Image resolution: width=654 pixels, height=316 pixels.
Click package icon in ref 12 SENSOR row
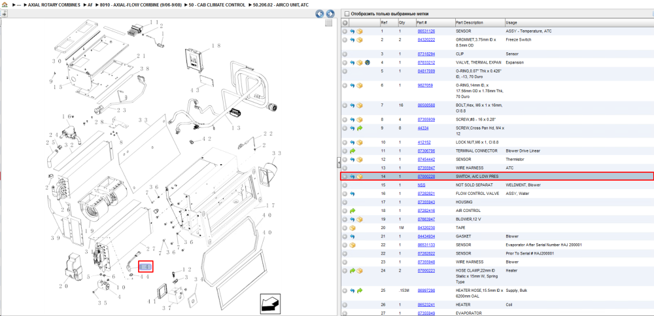click(360, 160)
